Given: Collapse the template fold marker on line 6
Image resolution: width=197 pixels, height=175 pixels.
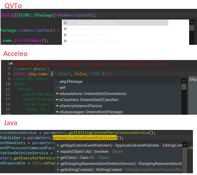Looking at the screenshot, I should (x=11, y=64).
